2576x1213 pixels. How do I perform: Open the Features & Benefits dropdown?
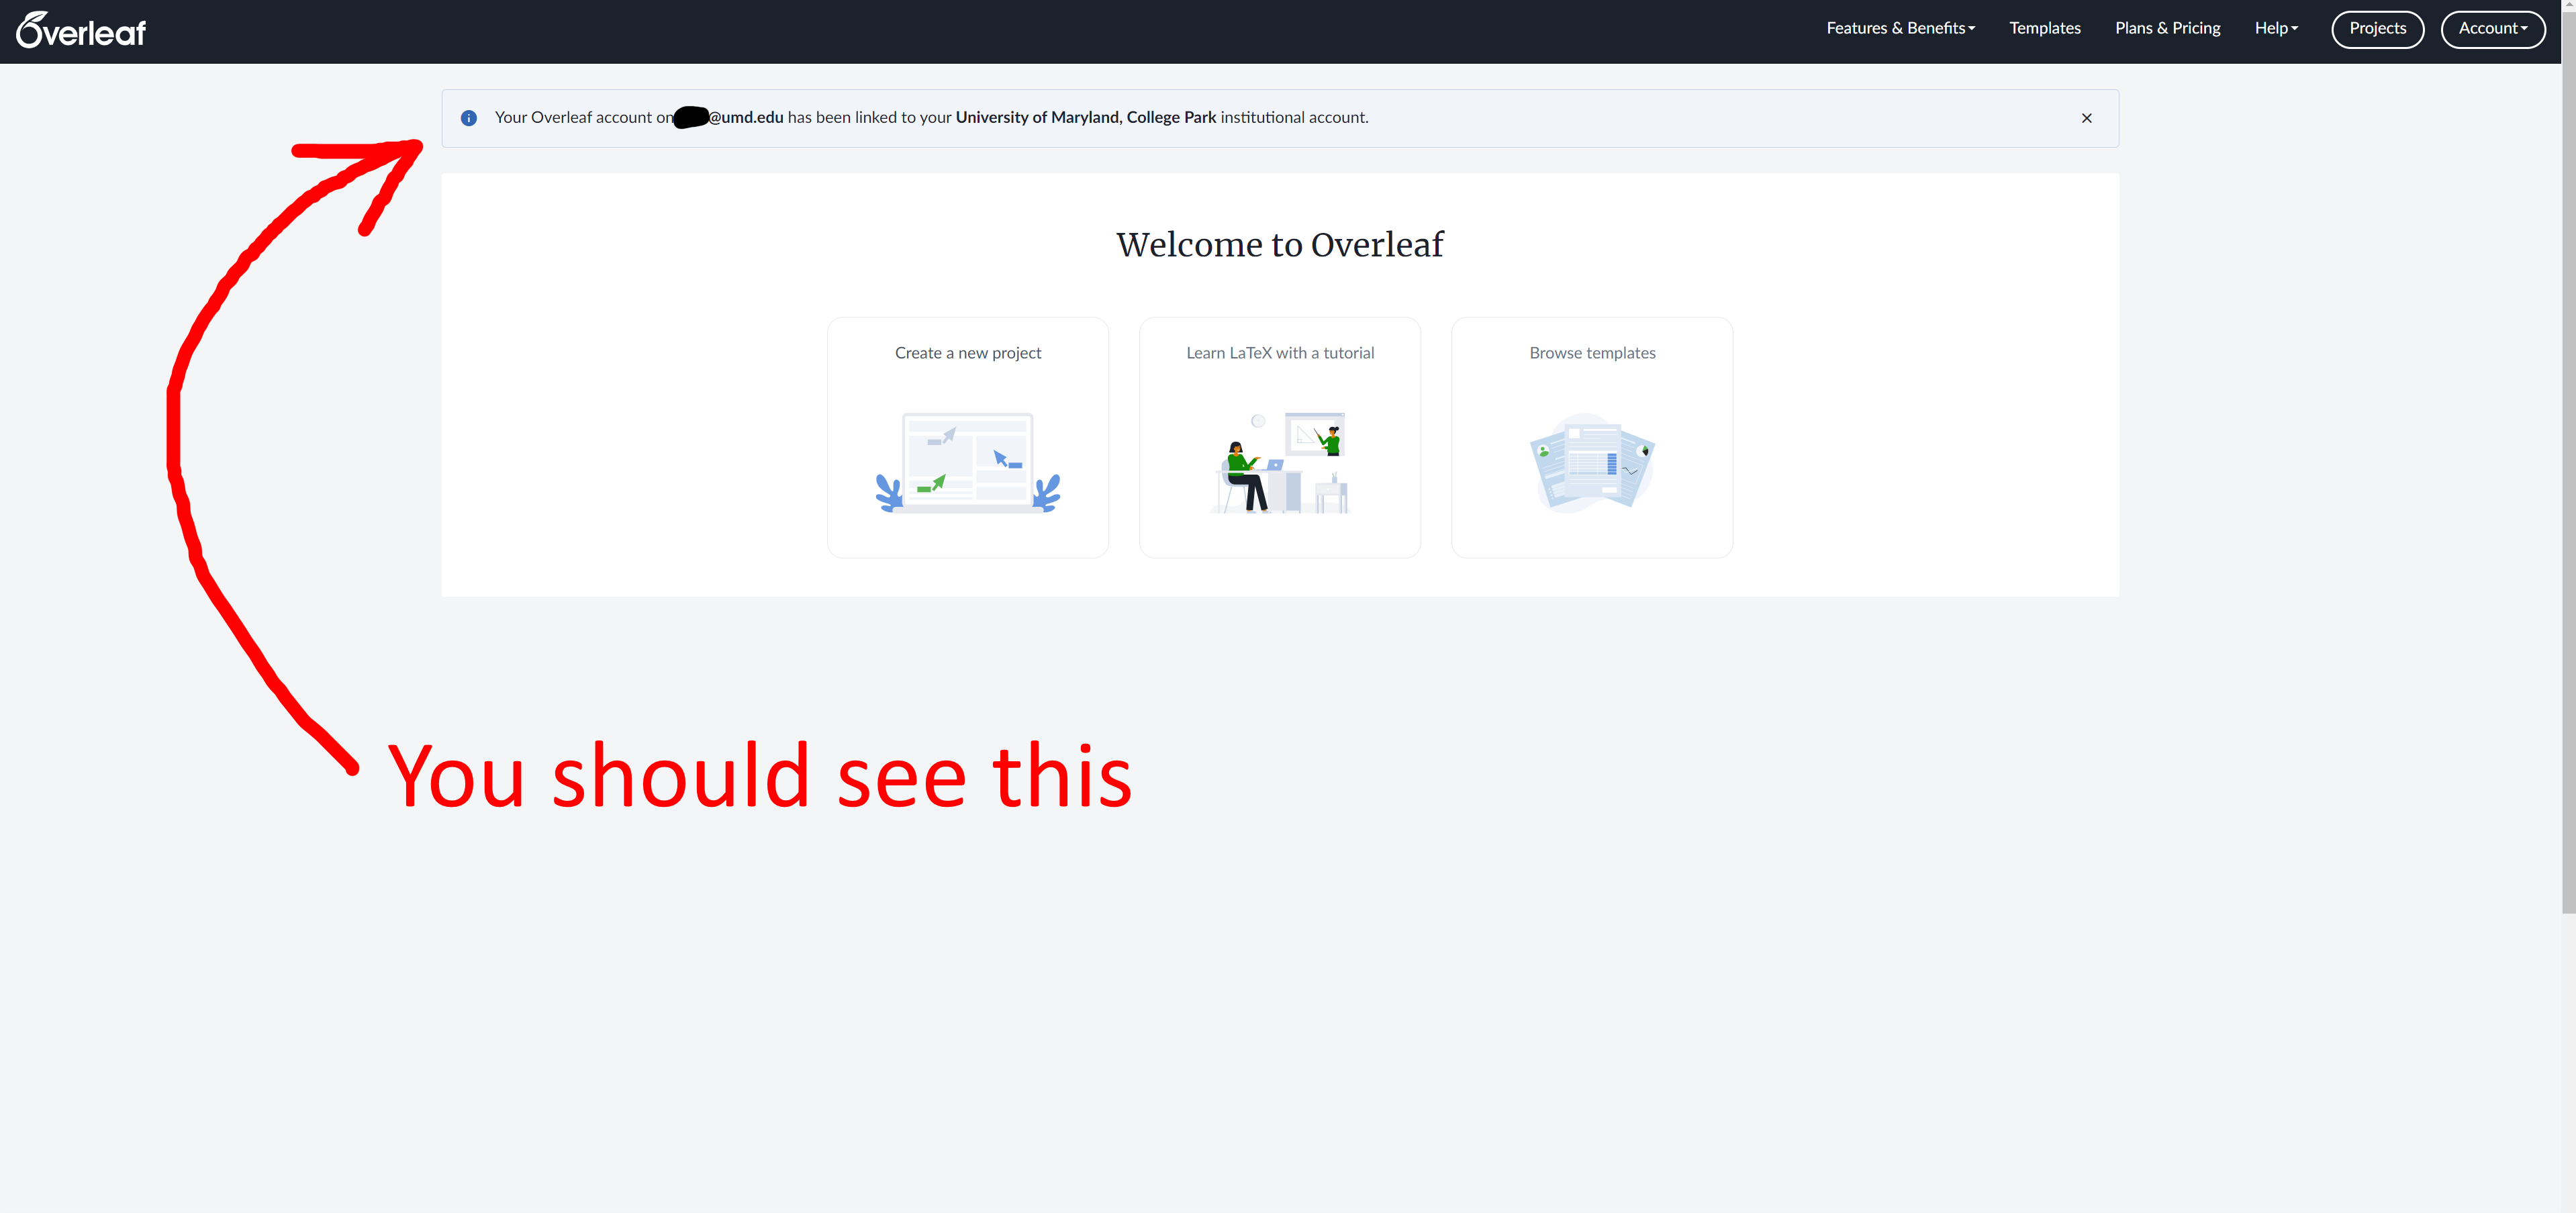pyautogui.click(x=1900, y=28)
